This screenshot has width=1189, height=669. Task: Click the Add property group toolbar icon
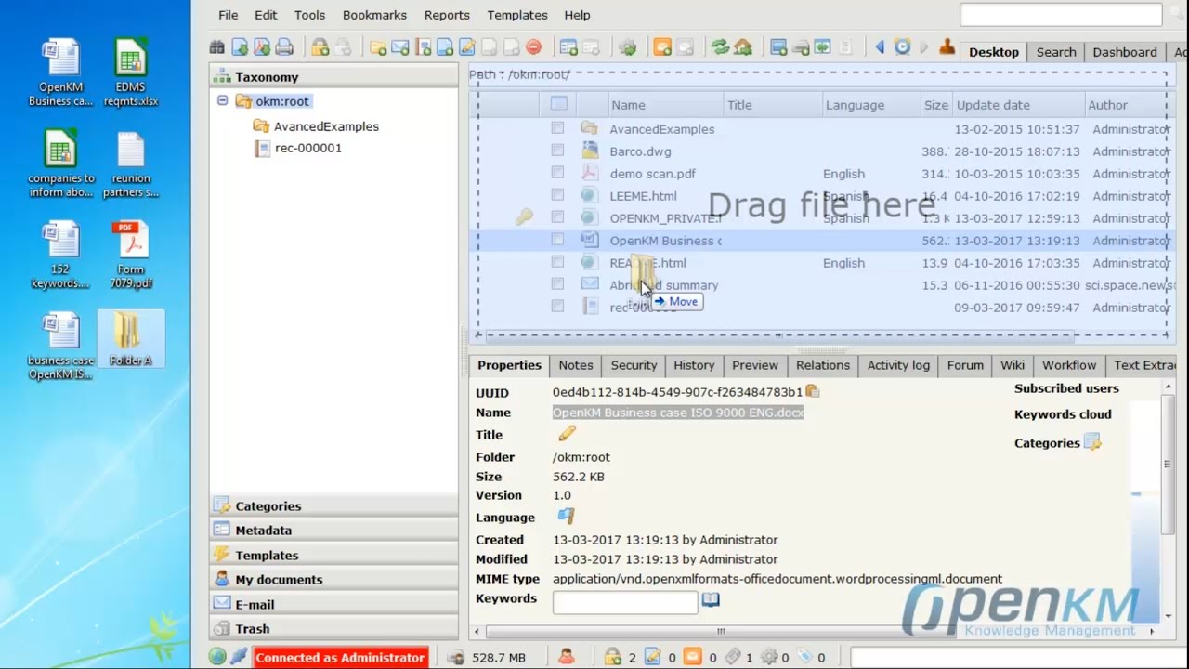pos(568,46)
